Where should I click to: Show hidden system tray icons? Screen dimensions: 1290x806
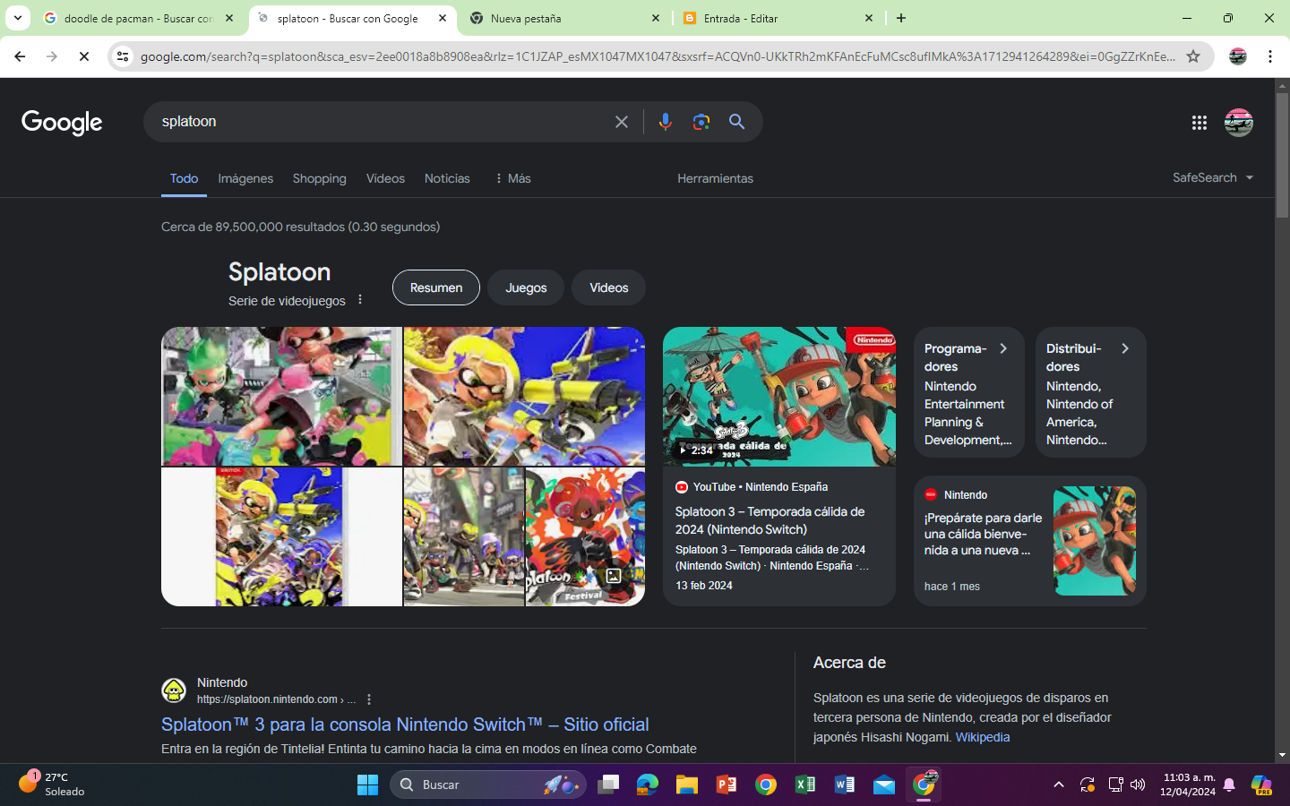[1059, 785]
